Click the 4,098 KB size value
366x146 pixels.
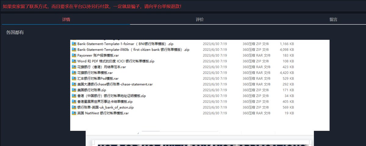coord(287,49)
